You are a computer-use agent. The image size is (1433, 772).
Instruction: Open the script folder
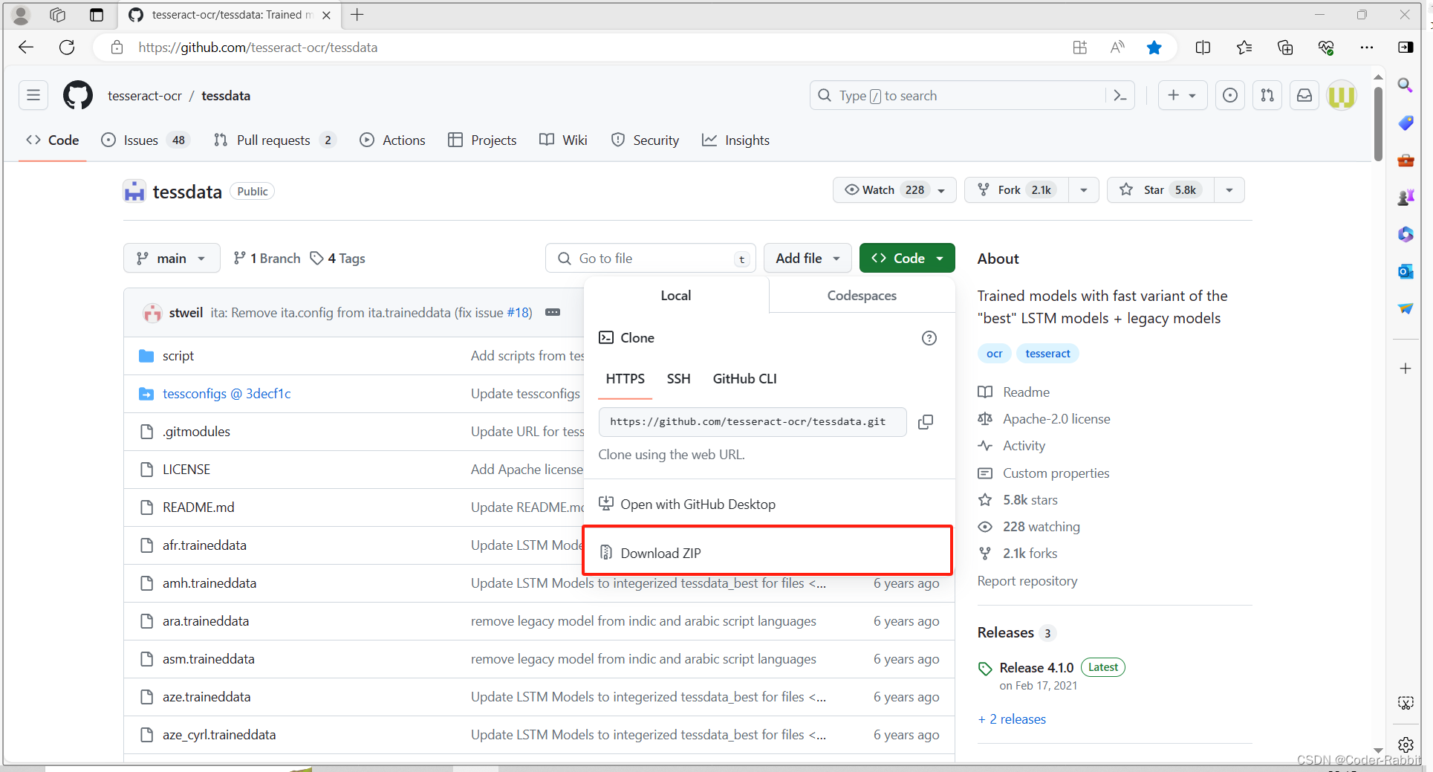point(178,356)
